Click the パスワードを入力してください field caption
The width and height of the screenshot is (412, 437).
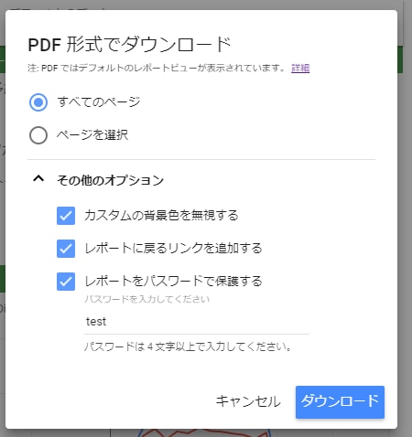(146, 299)
